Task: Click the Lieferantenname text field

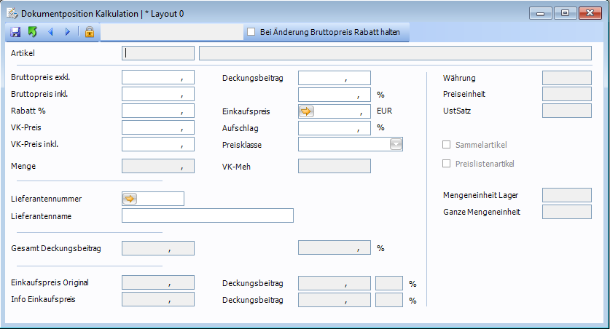Action: click(207, 215)
